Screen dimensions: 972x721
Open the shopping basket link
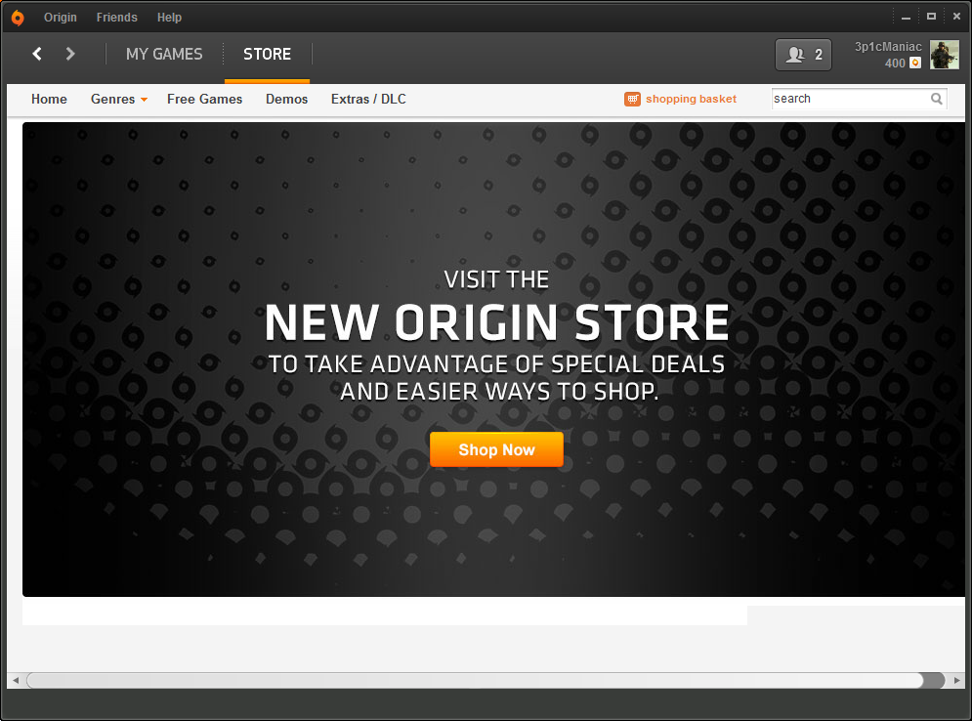click(691, 100)
